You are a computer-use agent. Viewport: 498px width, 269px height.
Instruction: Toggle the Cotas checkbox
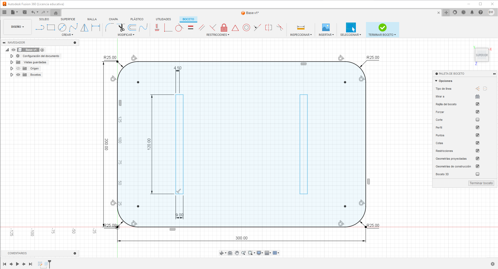click(478, 143)
